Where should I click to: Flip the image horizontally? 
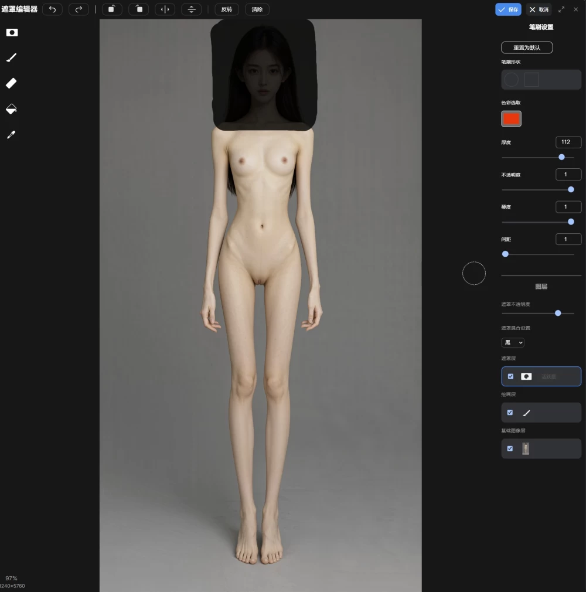(x=165, y=9)
